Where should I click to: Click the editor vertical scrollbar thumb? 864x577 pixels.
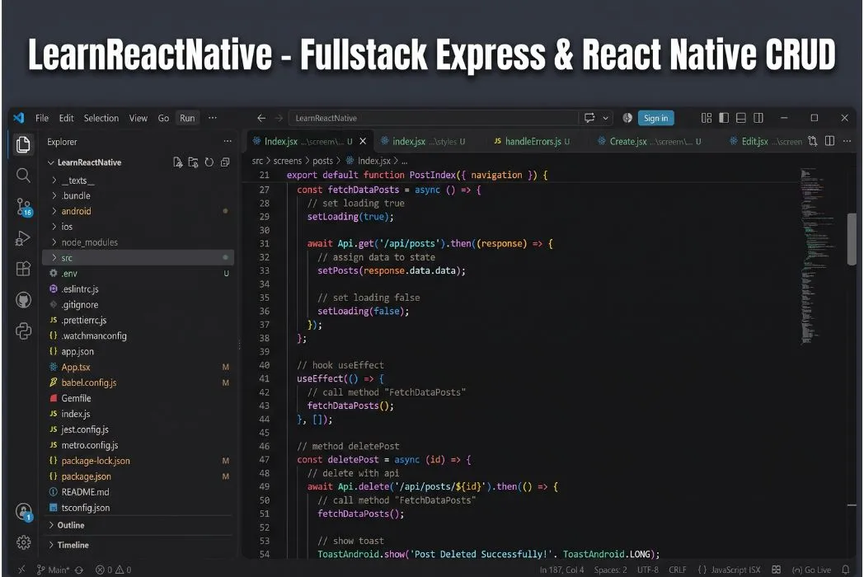pos(852,238)
